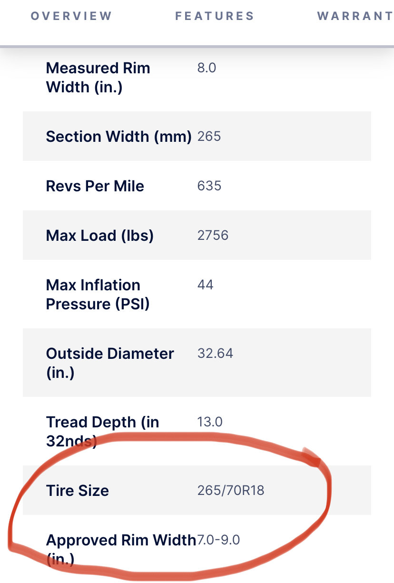The image size is (394, 583).
Task: Switch to the Overview tab
Action: (71, 16)
